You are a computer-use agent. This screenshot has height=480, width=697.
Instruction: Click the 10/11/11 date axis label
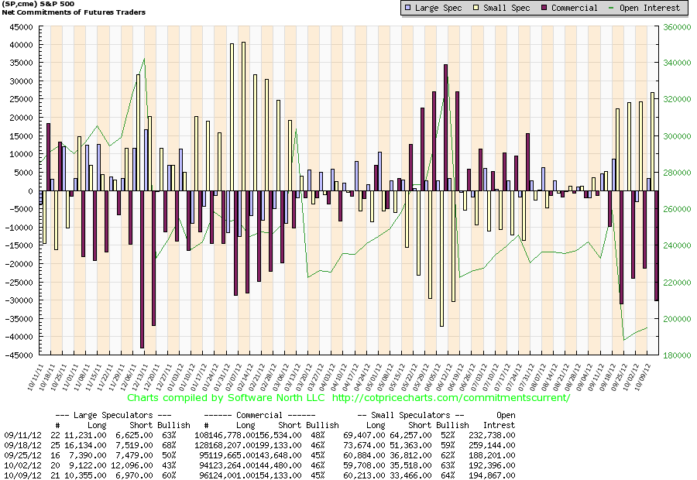36,377
